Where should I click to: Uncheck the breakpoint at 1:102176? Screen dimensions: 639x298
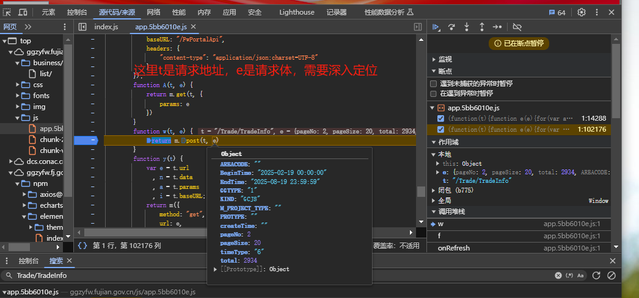pos(440,129)
